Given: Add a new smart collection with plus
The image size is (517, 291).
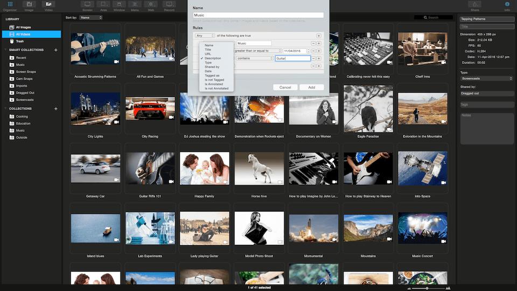Looking at the screenshot, I should (x=55, y=50).
